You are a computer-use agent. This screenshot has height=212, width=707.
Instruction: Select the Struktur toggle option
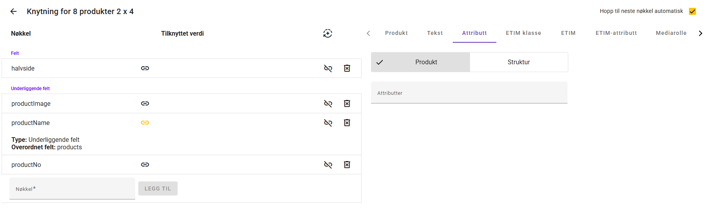point(519,62)
